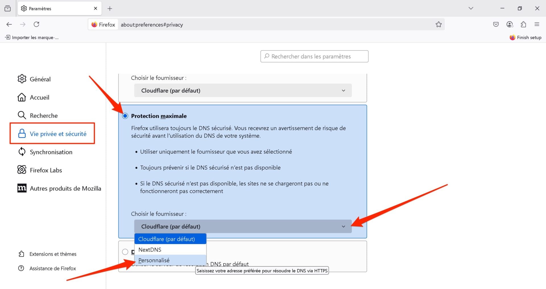Open the Général settings section
Viewport: 546px width, 289px height.
point(40,79)
